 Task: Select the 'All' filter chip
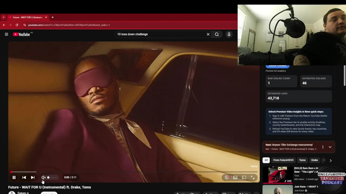(266, 160)
